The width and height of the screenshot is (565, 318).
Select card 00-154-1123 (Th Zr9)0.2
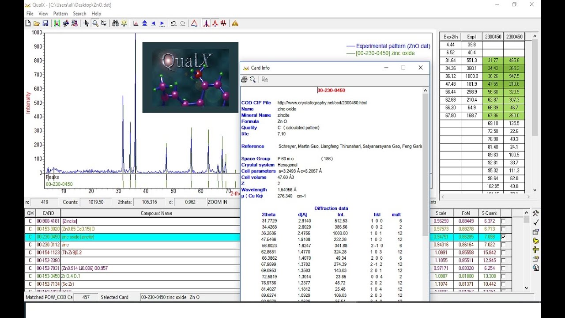pos(132,253)
